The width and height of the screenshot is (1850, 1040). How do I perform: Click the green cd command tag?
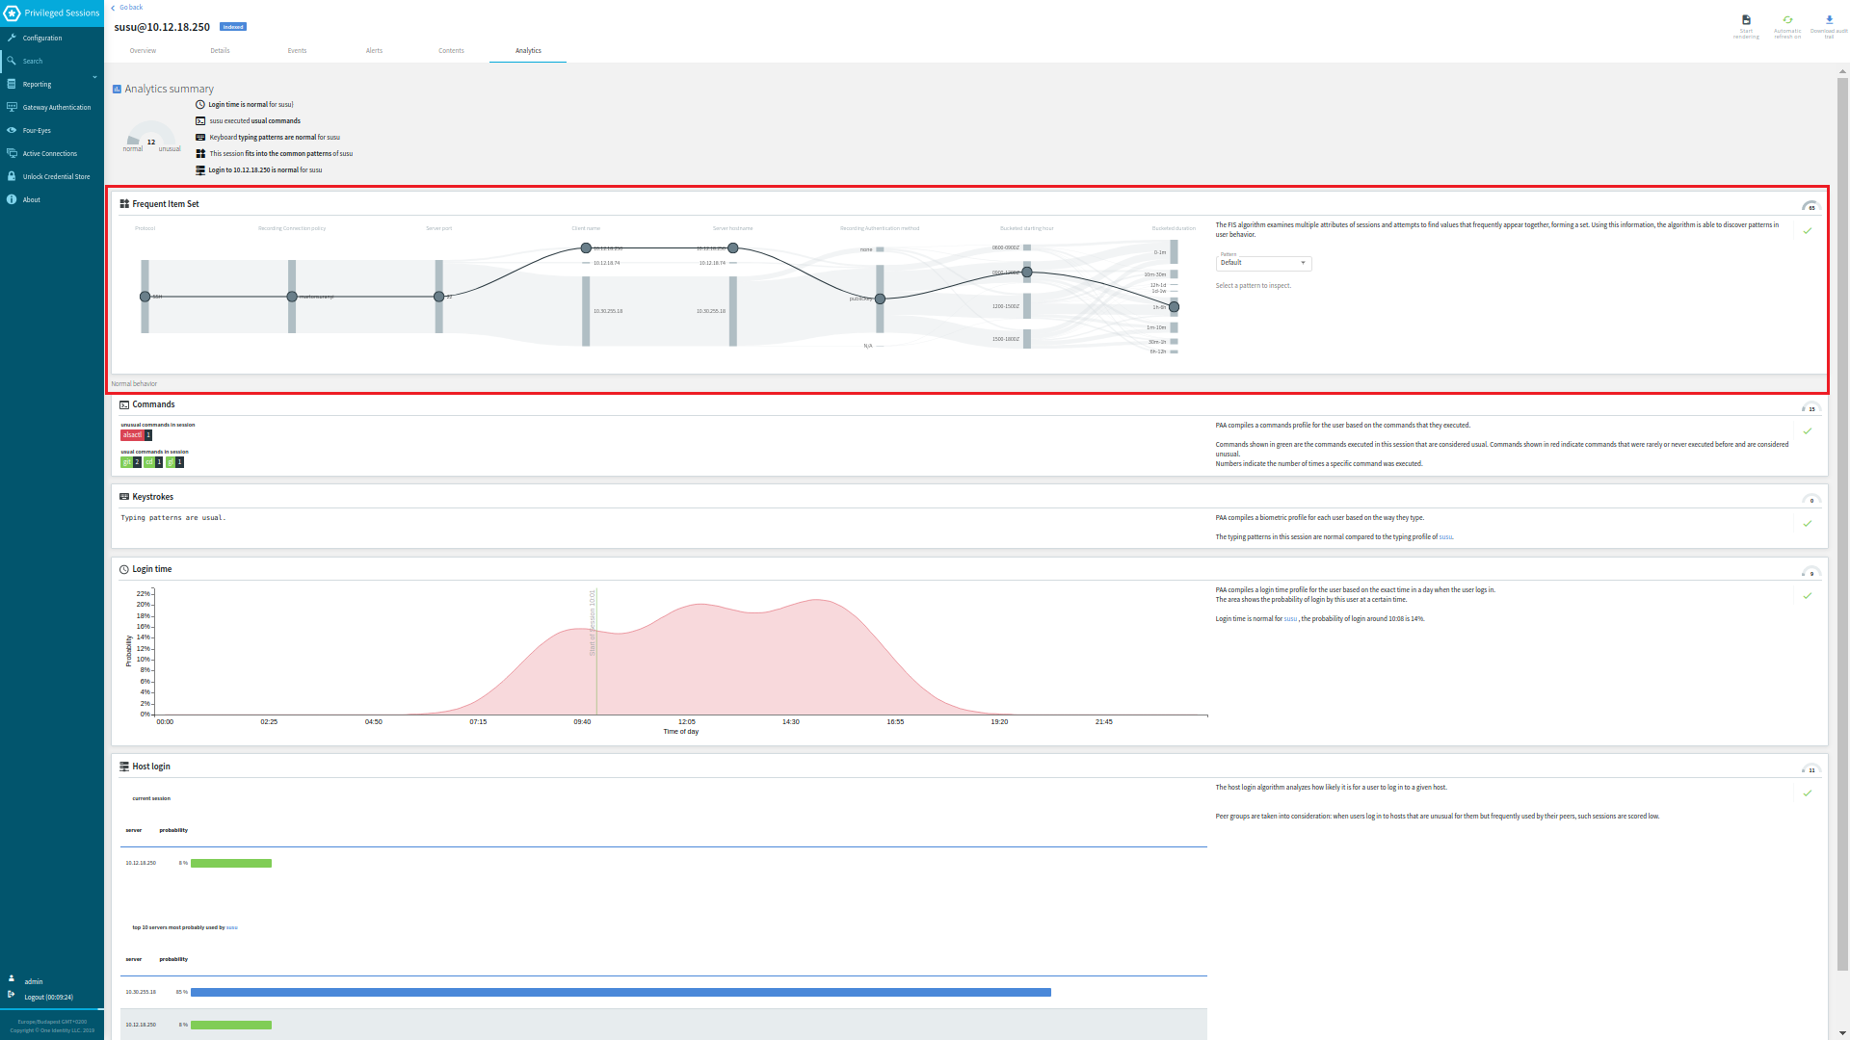(153, 462)
